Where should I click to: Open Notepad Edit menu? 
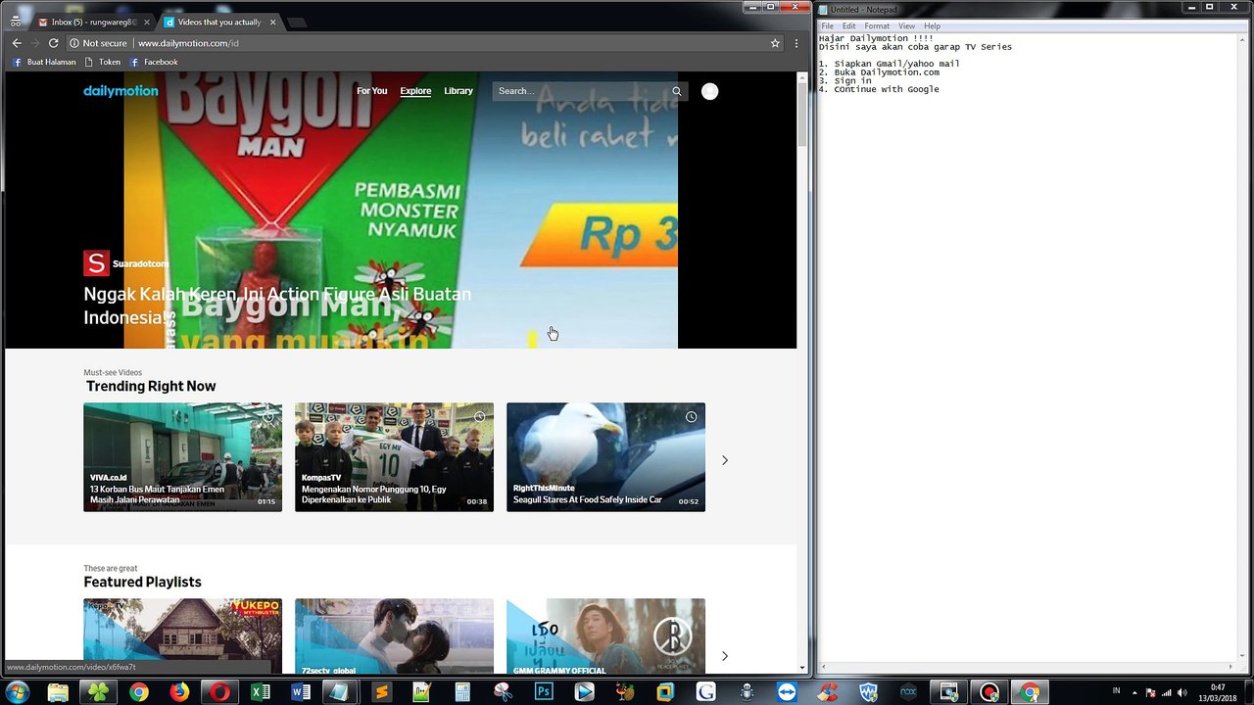pyautogui.click(x=849, y=26)
